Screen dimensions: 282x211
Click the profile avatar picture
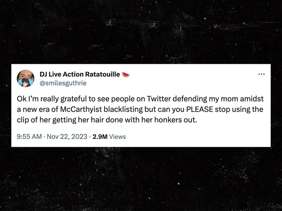pyautogui.click(x=26, y=78)
